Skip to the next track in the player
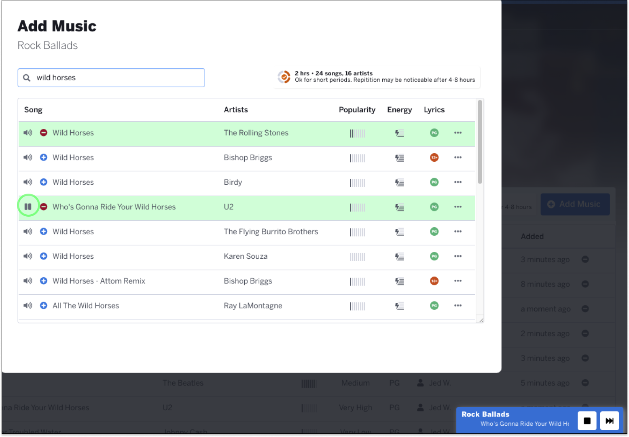Viewport: 629px width, 437px height. tap(610, 421)
